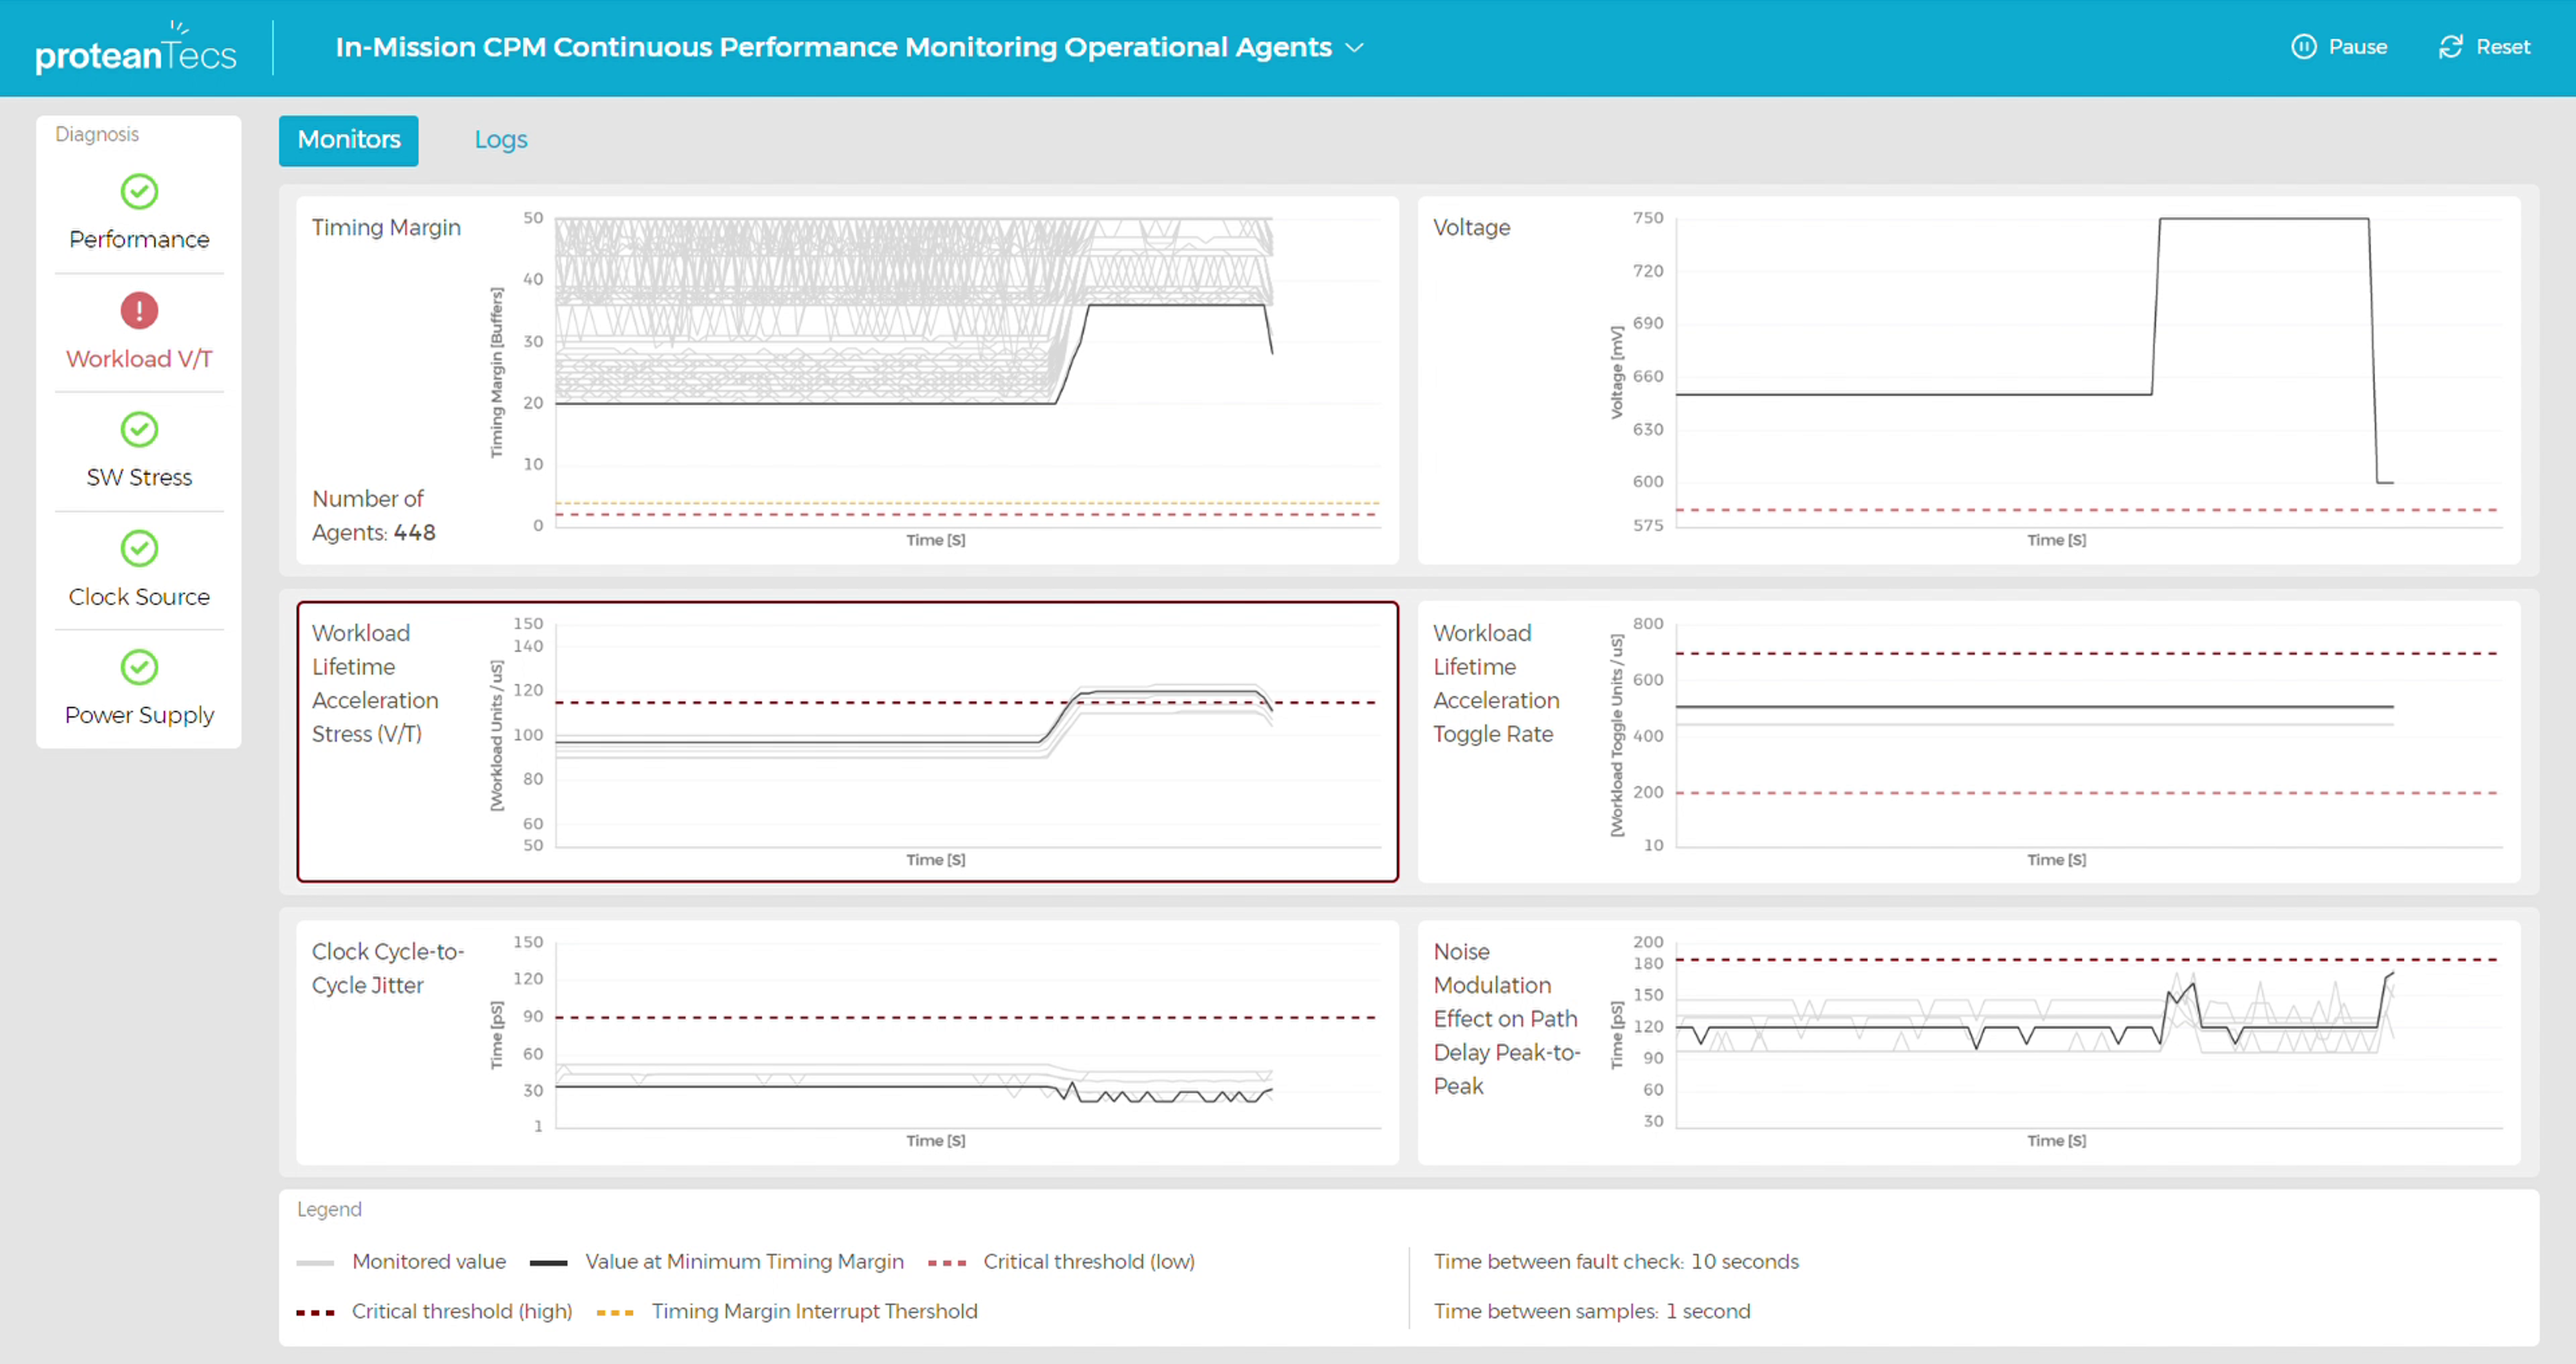Switch to the Logs tab
The height and width of the screenshot is (1364, 2576).
pyautogui.click(x=500, y=140)
